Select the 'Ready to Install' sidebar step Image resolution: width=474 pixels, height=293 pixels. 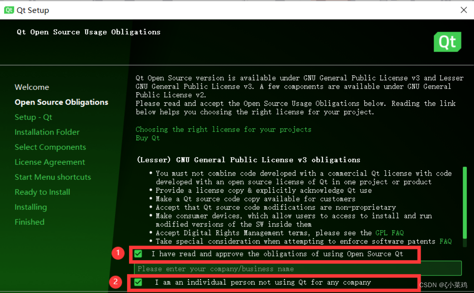pyautogui.click(x=42, y=192)
